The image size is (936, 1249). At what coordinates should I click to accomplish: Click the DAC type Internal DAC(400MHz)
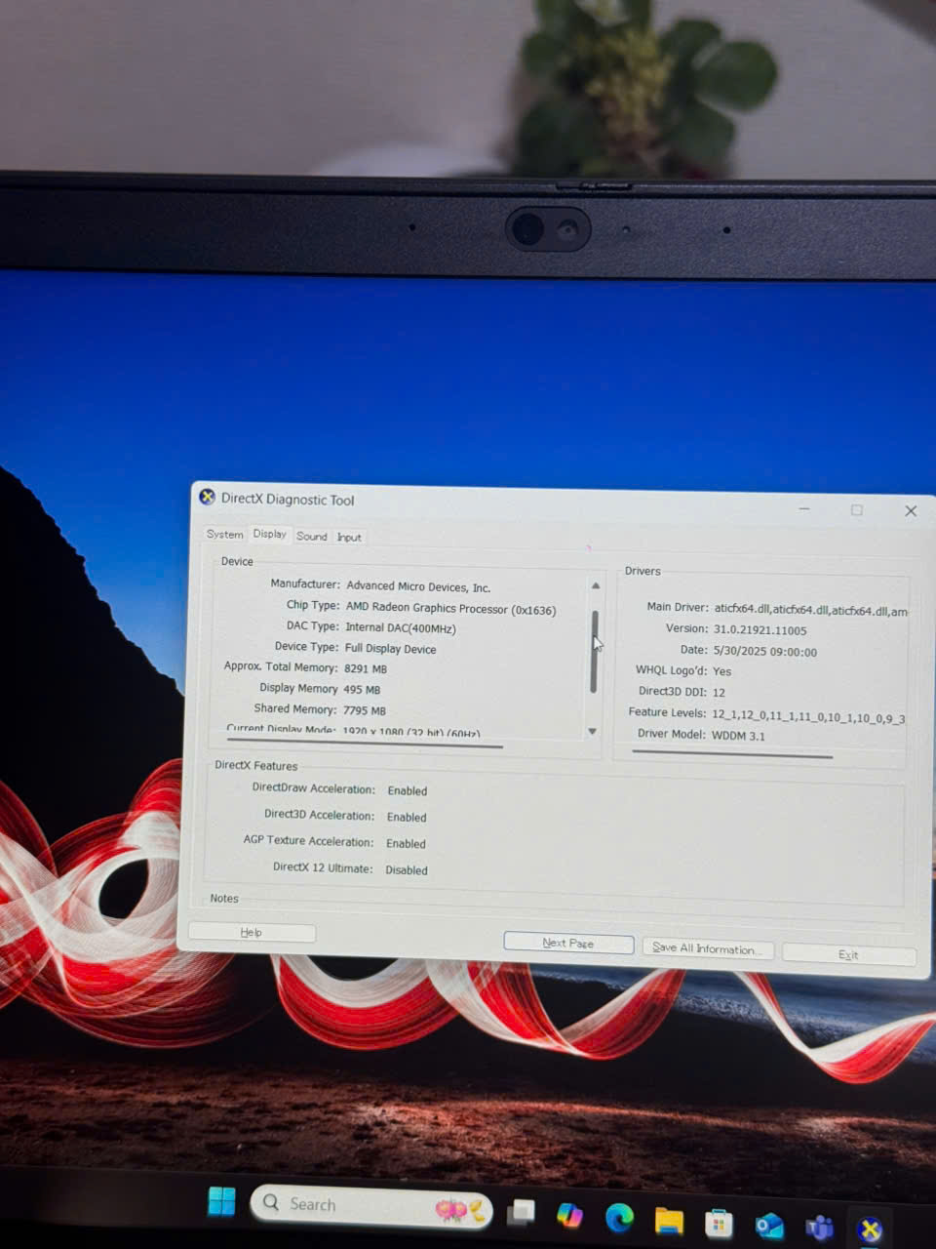401,627
